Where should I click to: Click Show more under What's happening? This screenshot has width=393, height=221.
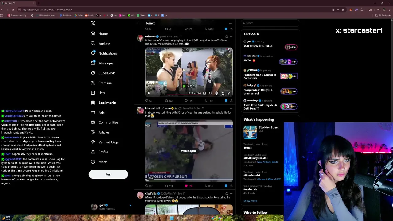coord(250,201)
